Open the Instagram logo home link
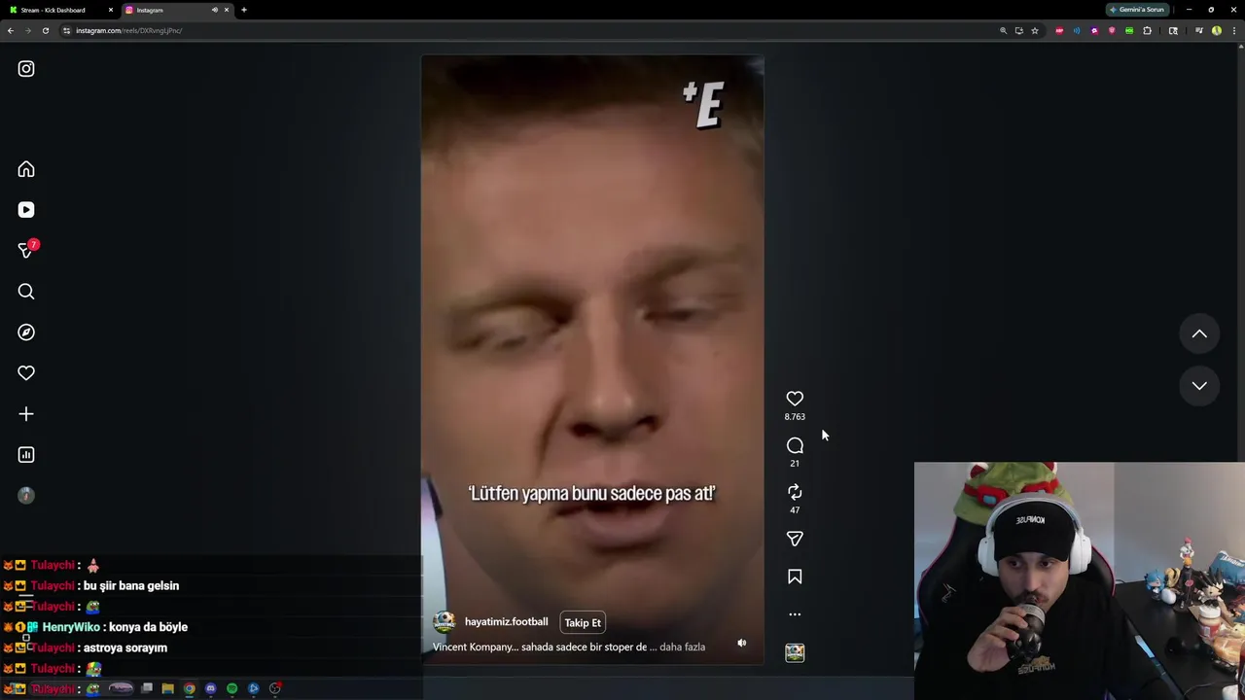1245x700 pixels. pyautogui.click(x=26, y=69)
